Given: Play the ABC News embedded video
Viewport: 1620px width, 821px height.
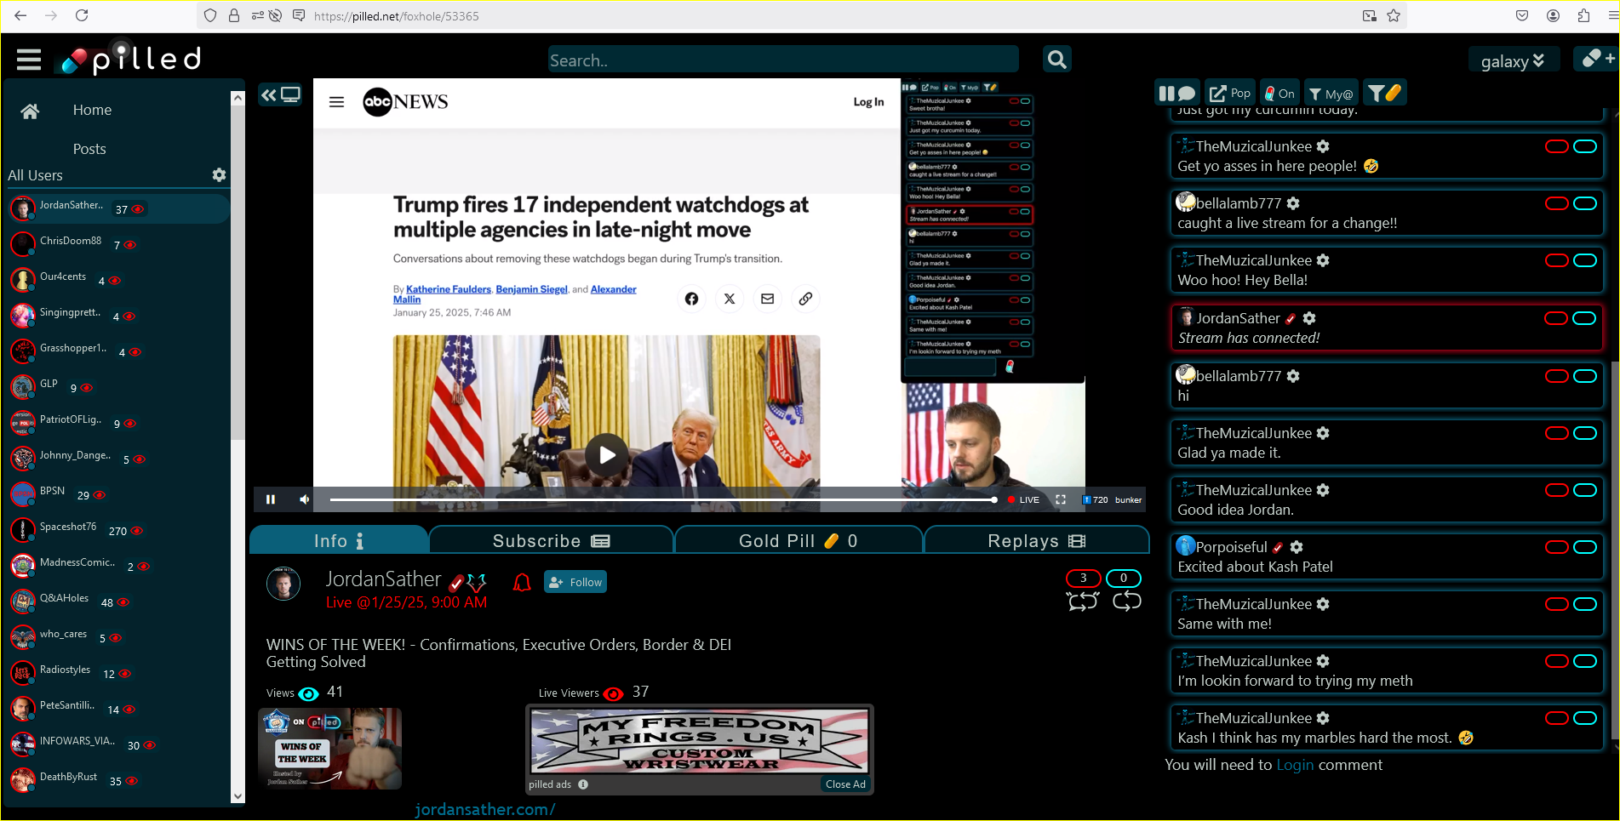Looking at the screenshot, I should [606, 455].
